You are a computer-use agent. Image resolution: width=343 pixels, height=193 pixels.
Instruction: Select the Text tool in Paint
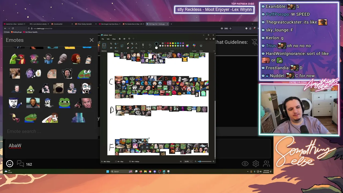(136, 44)
